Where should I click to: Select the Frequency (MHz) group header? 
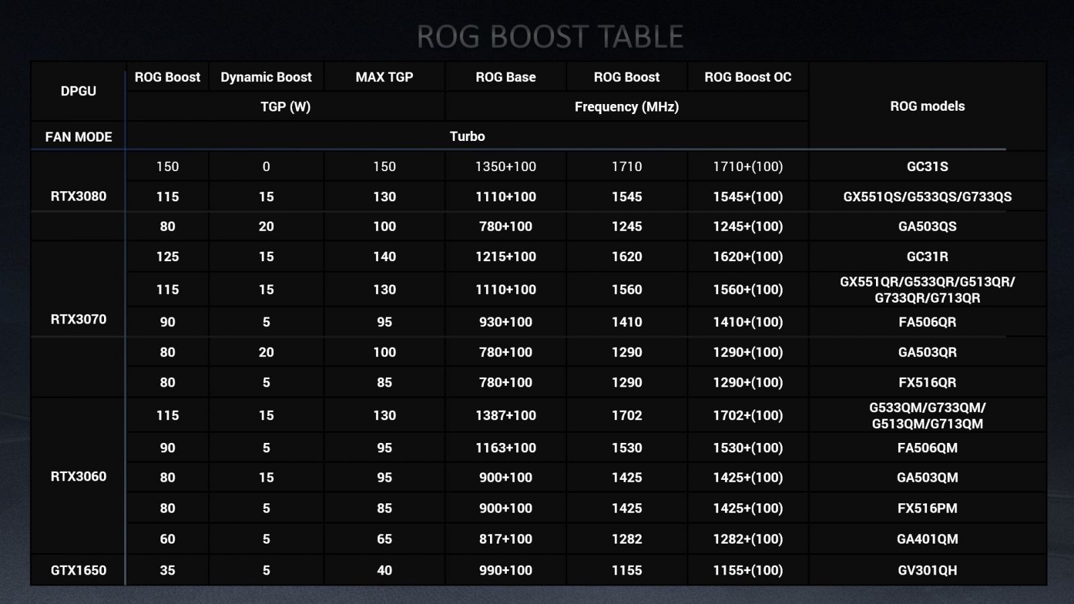pos(626,107)
